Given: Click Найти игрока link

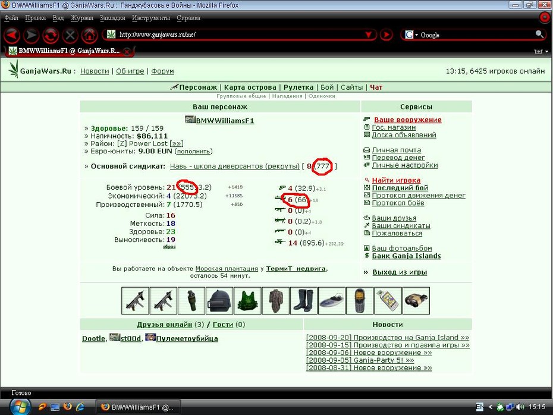Looking at the screenshot, I should point(396,180).
